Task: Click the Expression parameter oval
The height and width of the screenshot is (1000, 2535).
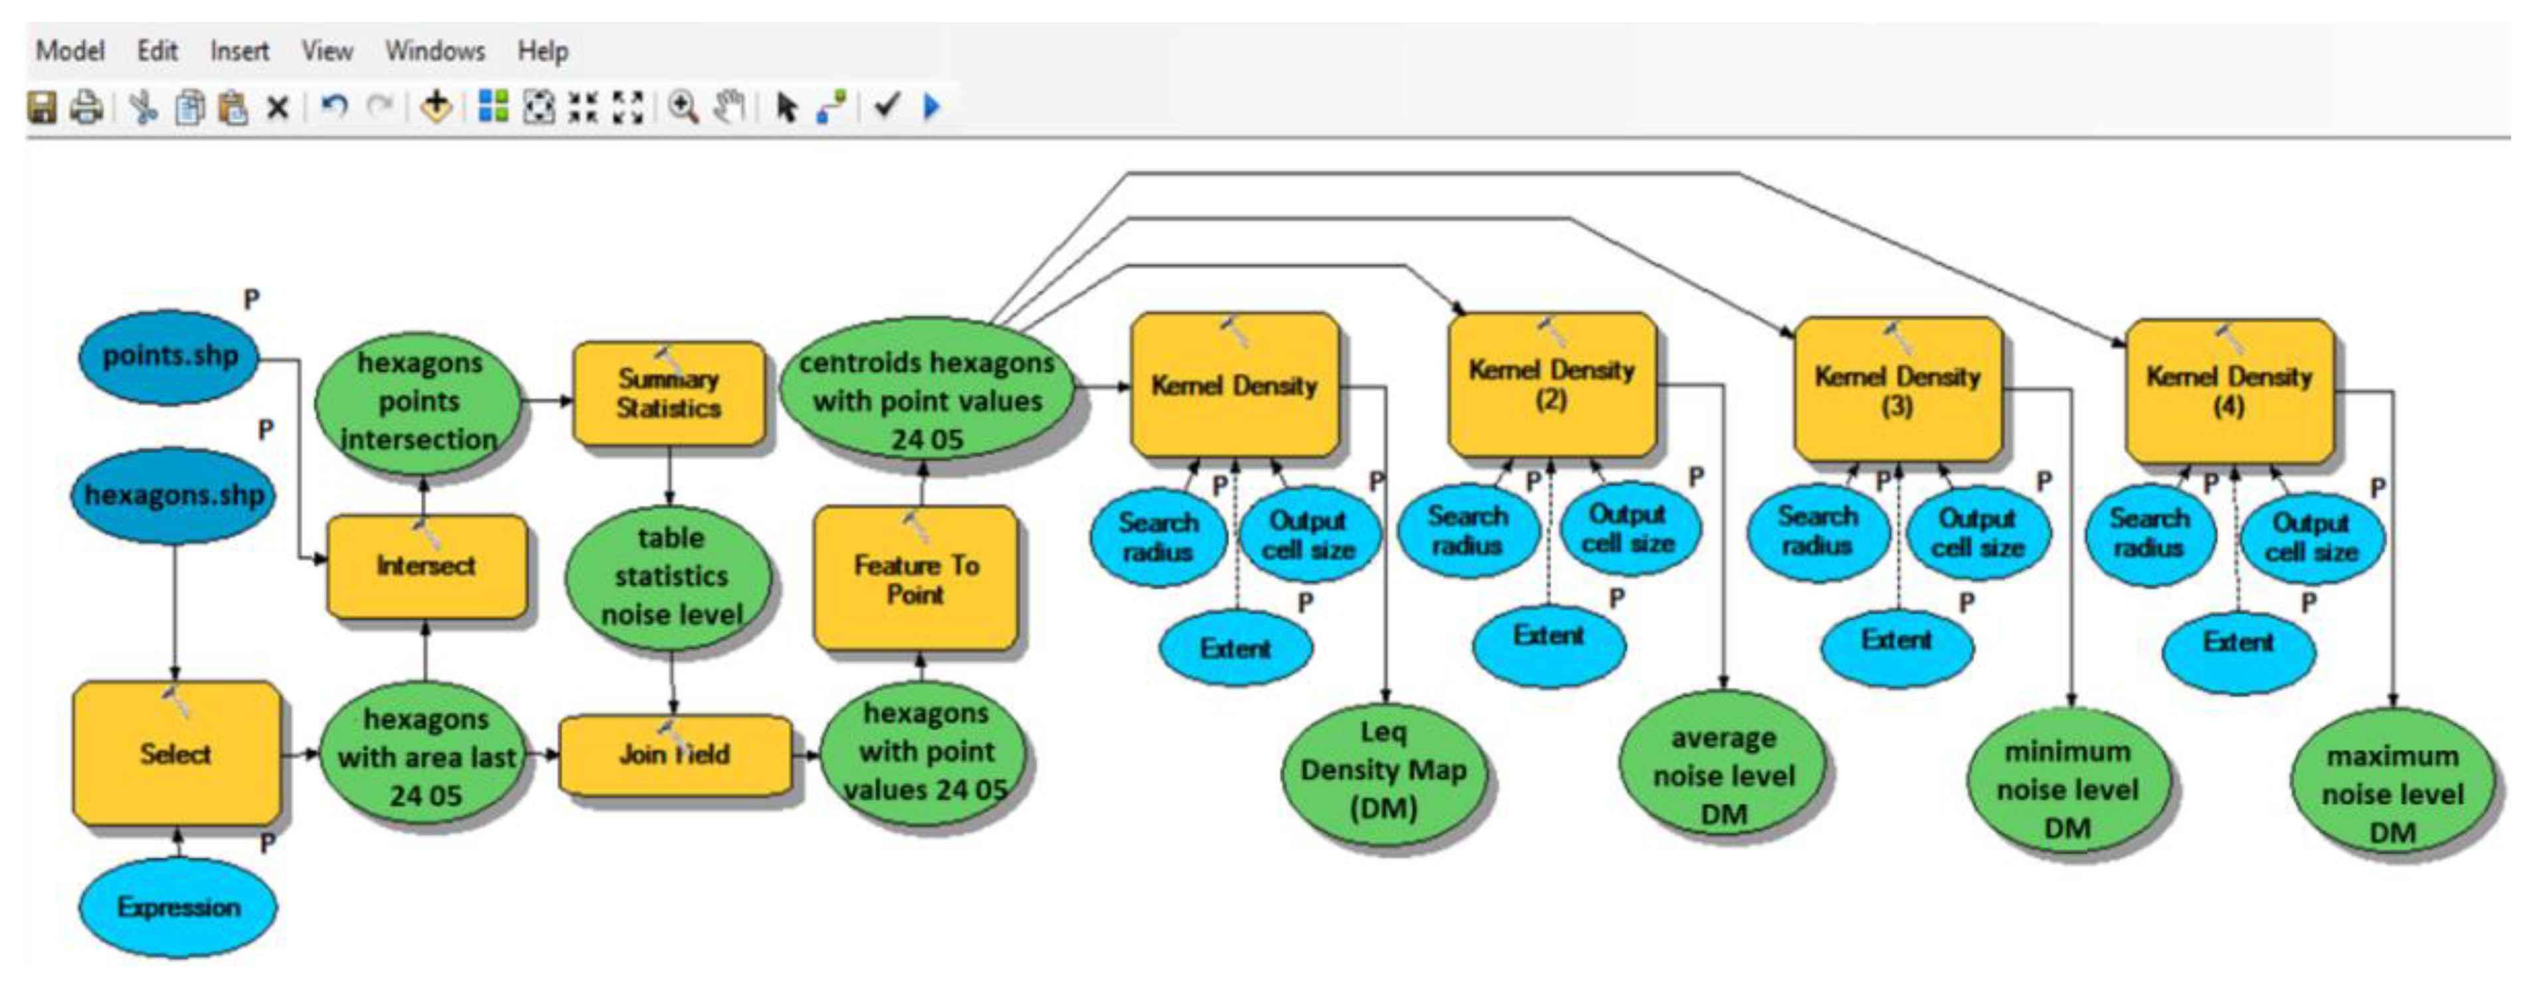Action: coord(178,906)
